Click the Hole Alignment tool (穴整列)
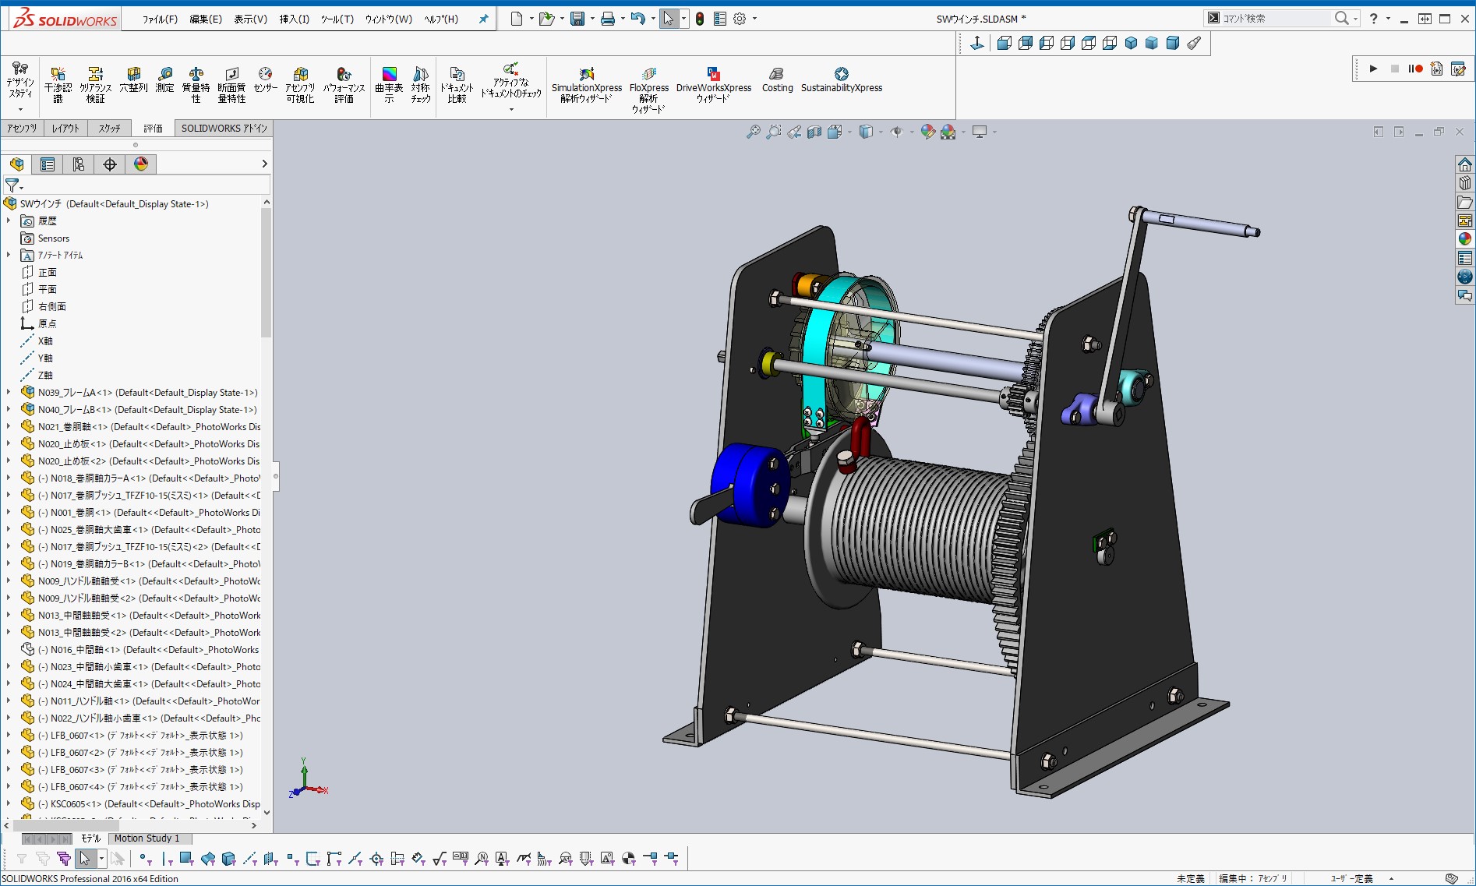The image size is (1476, 886). tap(133, 79)
